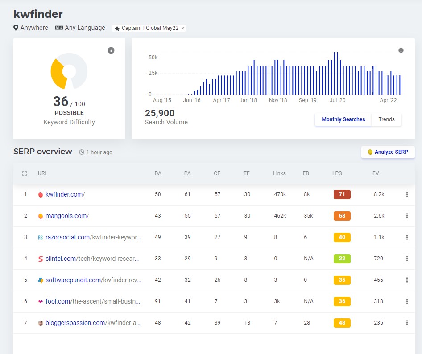Click the FB column header
The height and width of the screenshot is (354, 422).
306,173
